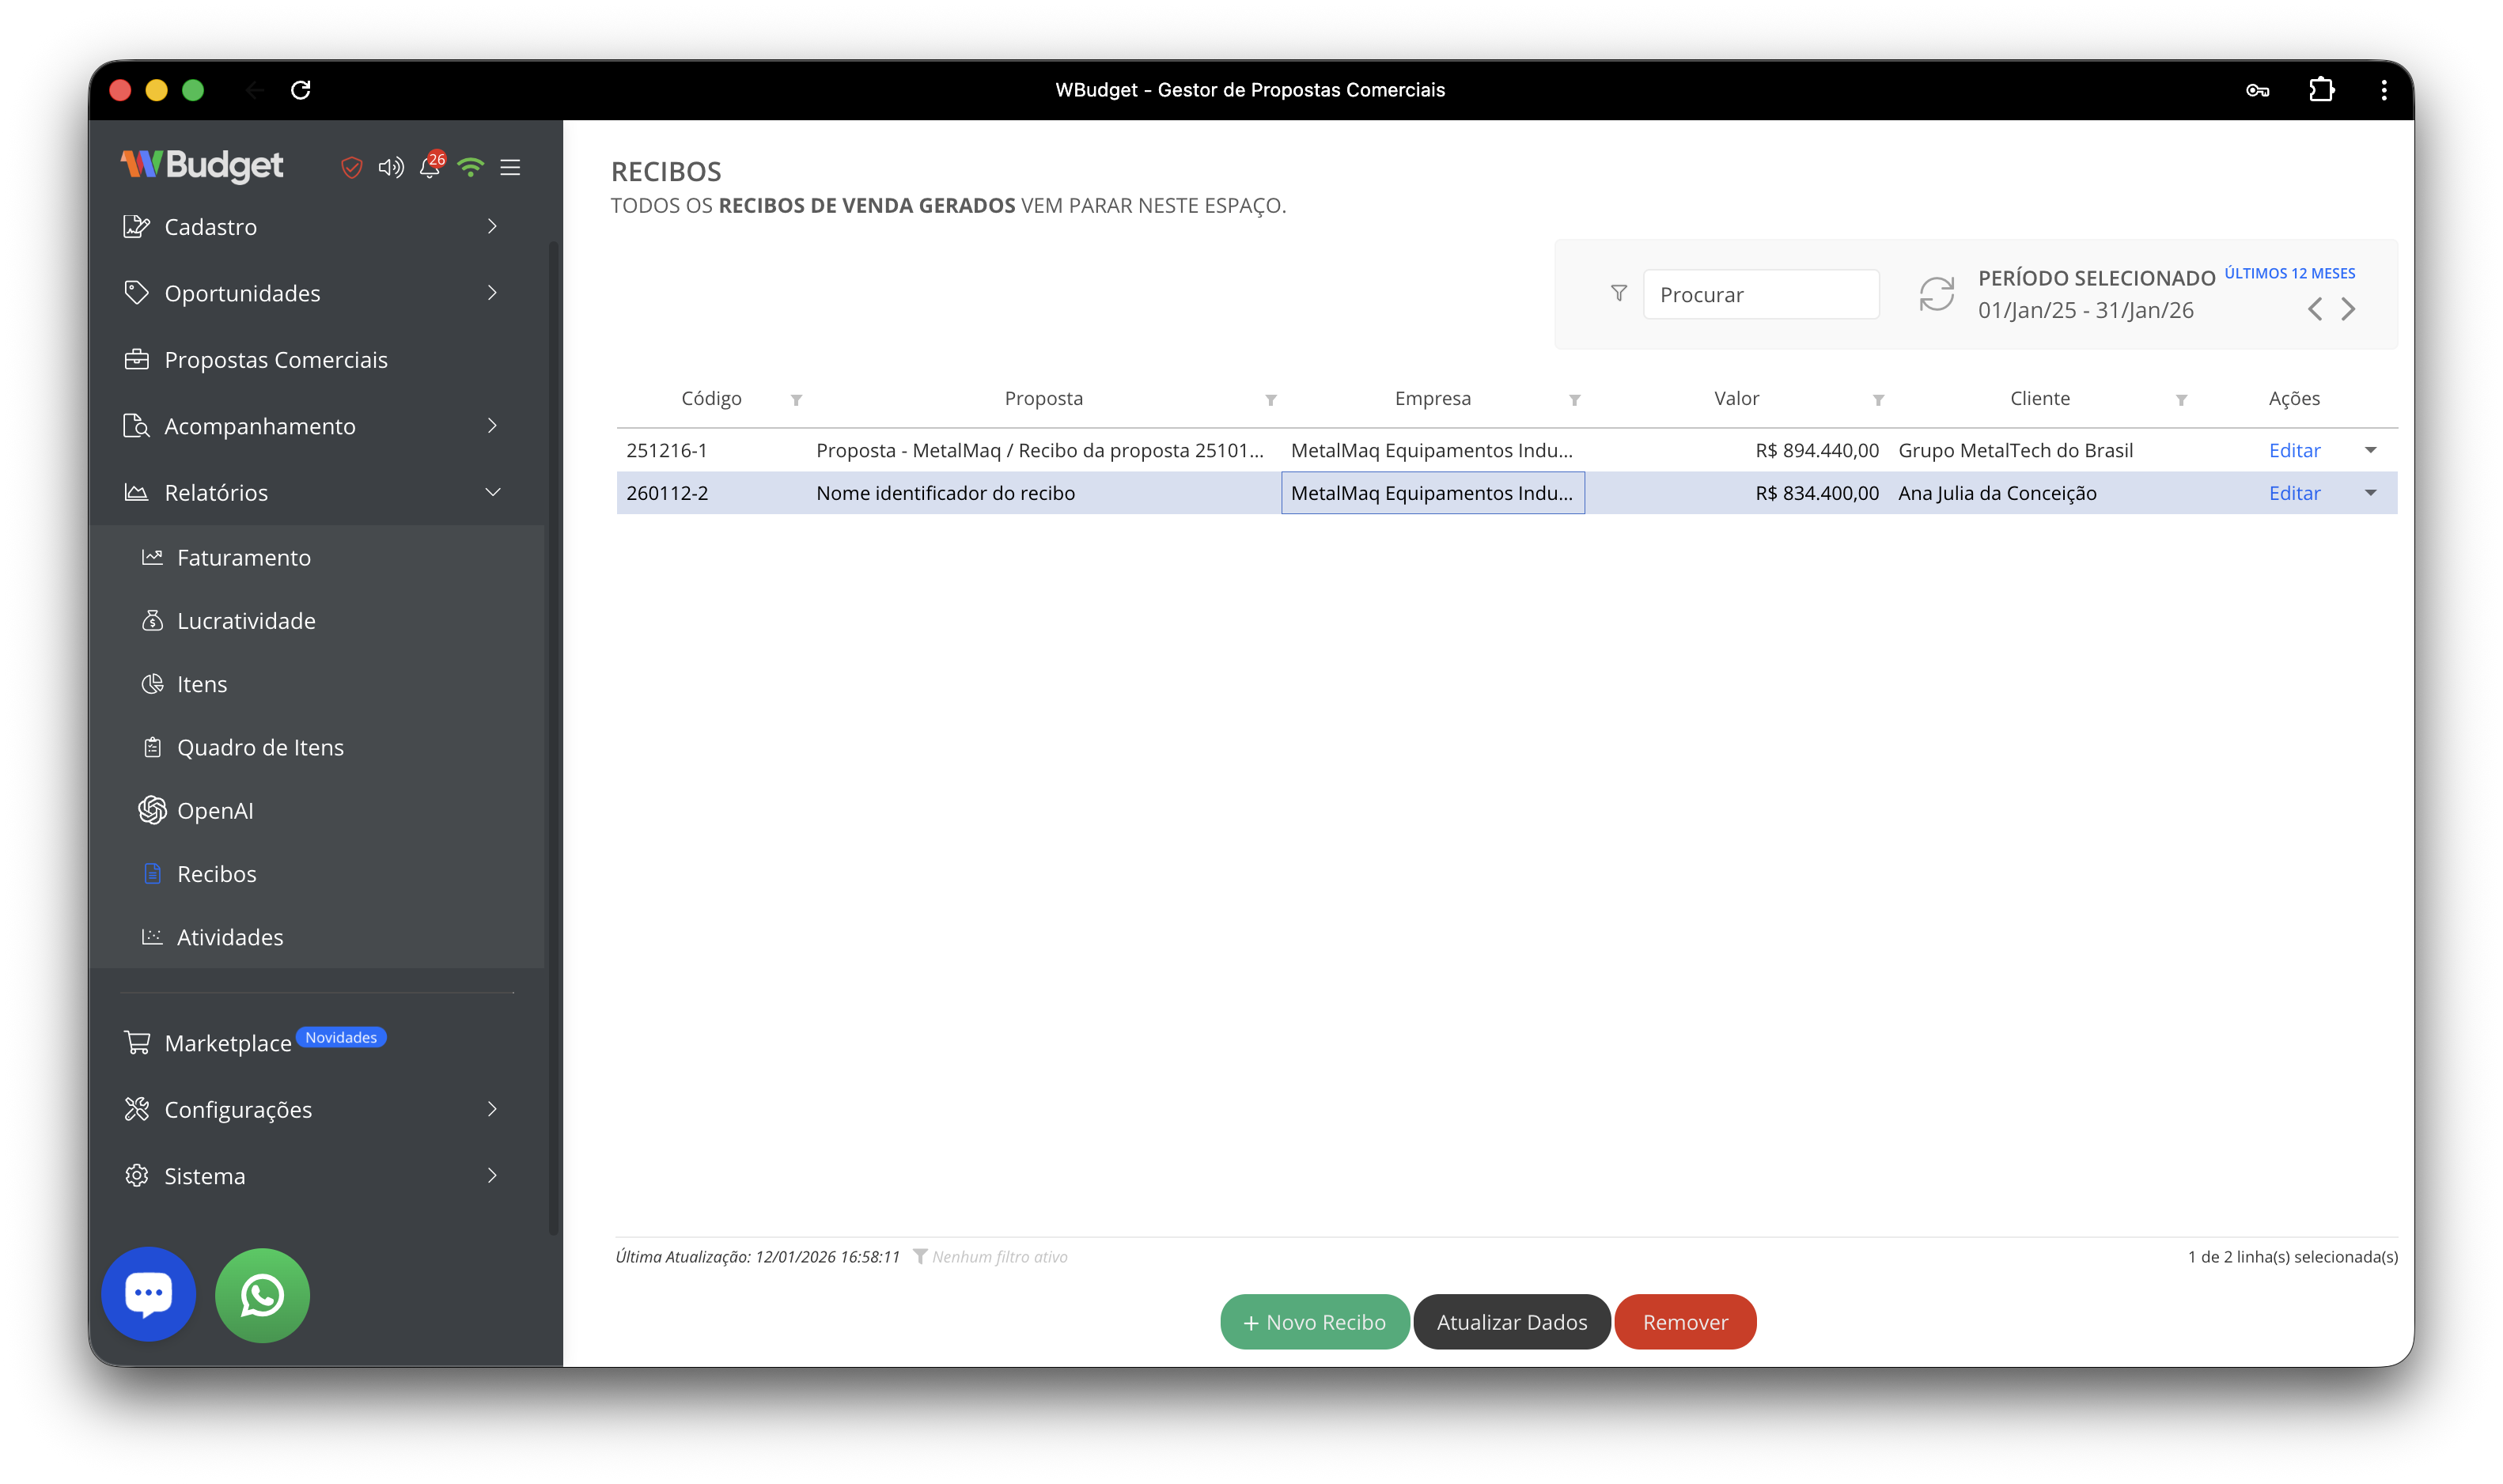This screenshot has width=2503, height=1484.
Task: Select Quadro de Itens in sidebar
Action: (260, 747)
